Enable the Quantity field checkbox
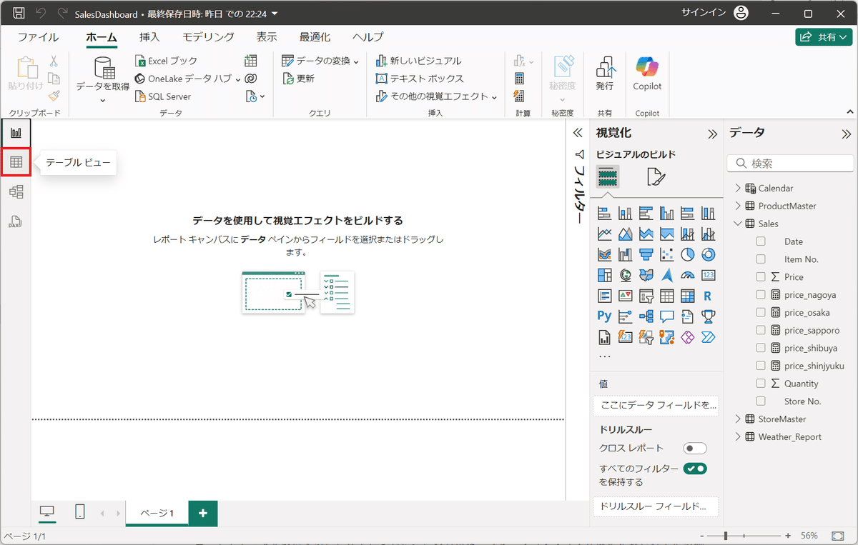 tap(761, 384)
